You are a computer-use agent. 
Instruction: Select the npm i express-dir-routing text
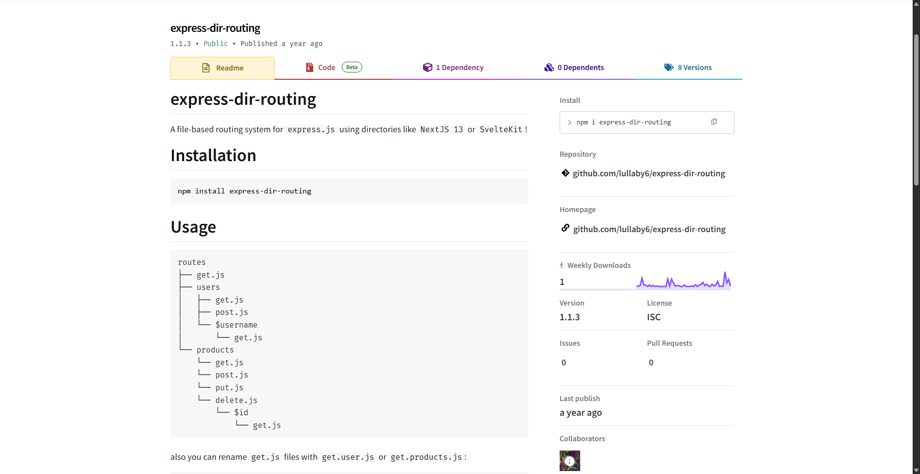tap(624, 122)
